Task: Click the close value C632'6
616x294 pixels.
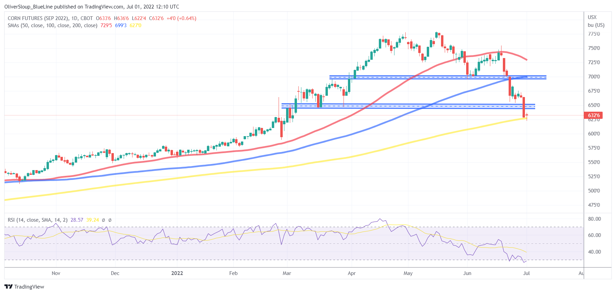Action: [x=156, y=18]
